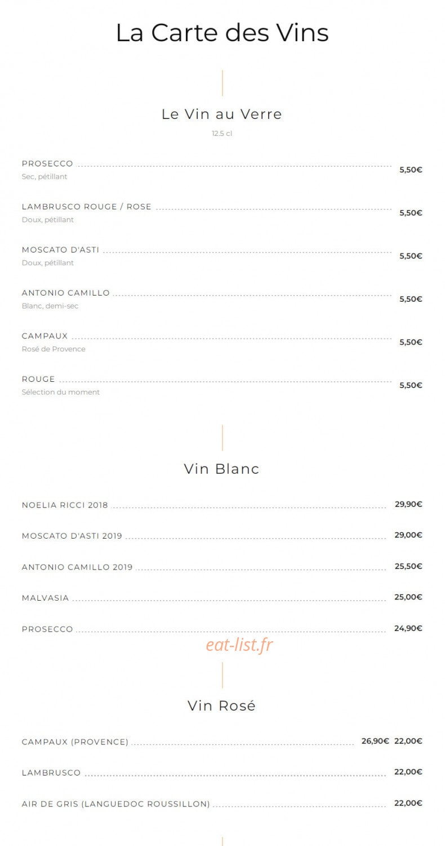The width and height of the screenshot is (445, 846).
Task: Choose ANTONIO CAMILLO 2019 wine
Action: point(222,567)
